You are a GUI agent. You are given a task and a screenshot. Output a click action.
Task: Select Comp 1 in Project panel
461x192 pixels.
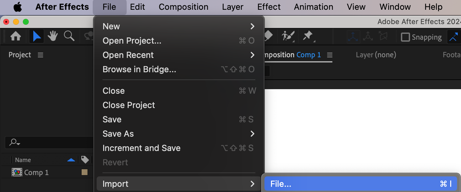36,172
